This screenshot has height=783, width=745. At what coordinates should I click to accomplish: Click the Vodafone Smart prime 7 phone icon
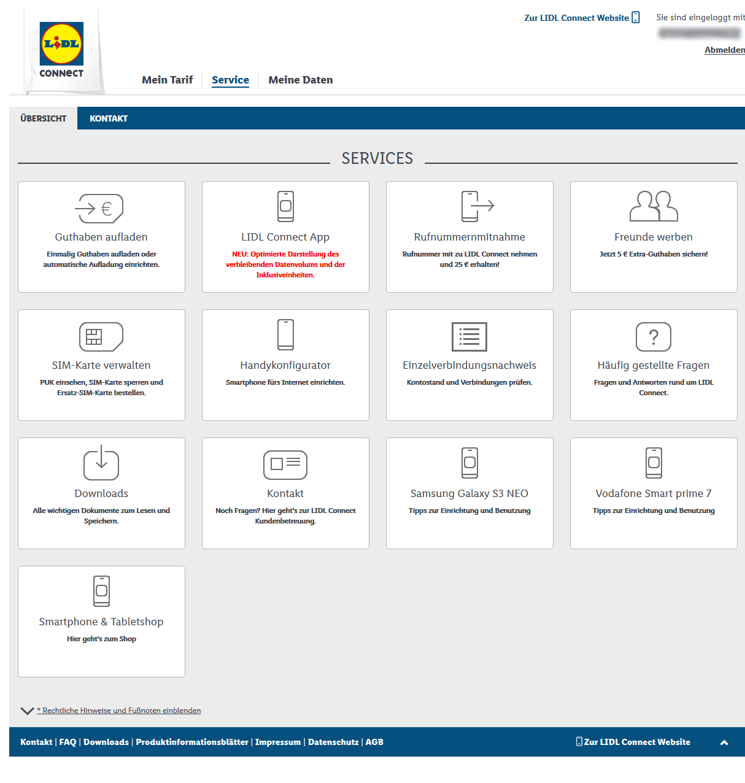coord(654,463)
